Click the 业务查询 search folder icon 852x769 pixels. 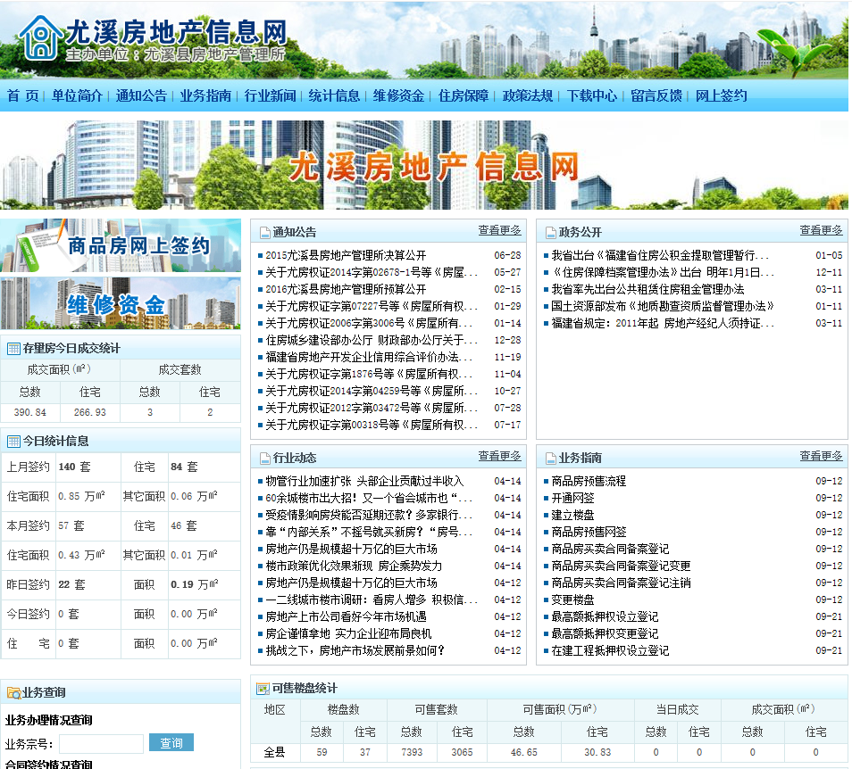click(x=13, y=692)
